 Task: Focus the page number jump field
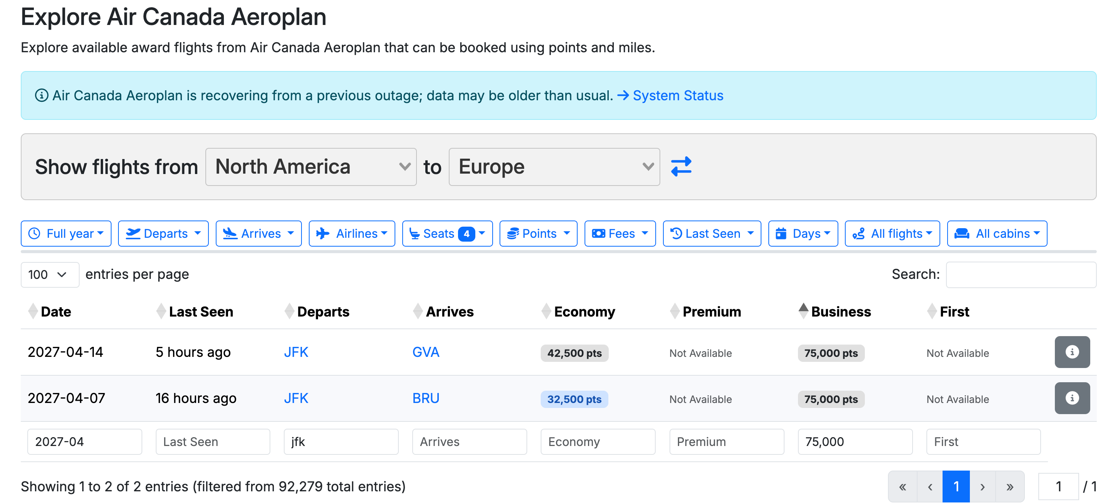pos(1058,487)
